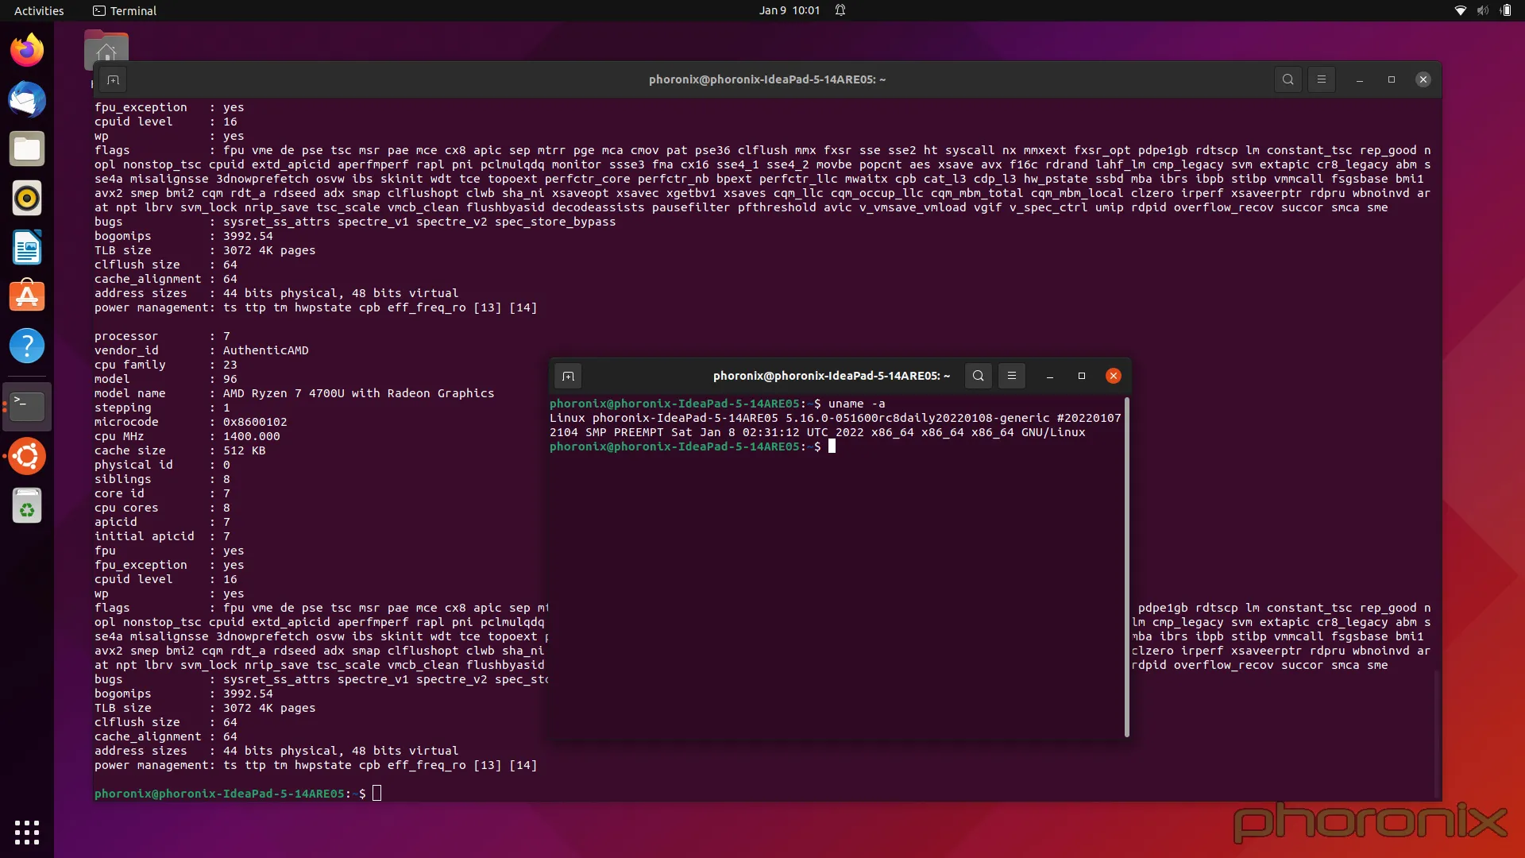Click the scrollbar of the small terminal
This screenshot has width=1525, height=858.
point(1126,567)
